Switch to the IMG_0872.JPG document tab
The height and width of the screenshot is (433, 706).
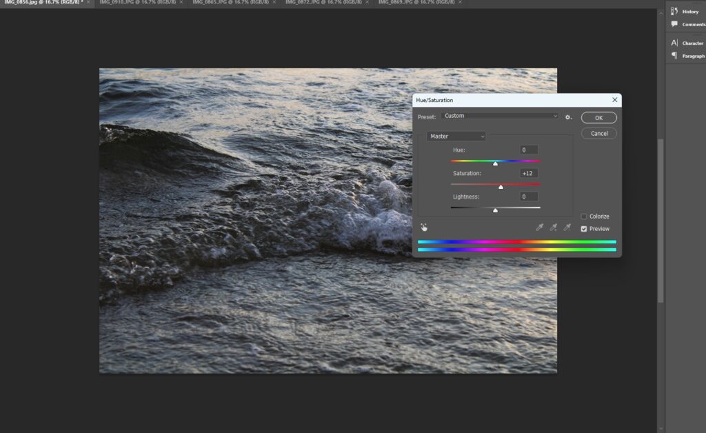tap(323, 2)
